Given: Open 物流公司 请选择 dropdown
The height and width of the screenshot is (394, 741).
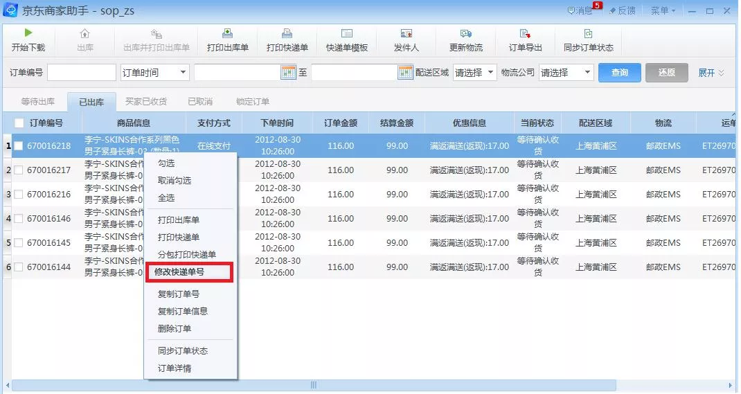Looking at the screenshot, I should (566, 72).
